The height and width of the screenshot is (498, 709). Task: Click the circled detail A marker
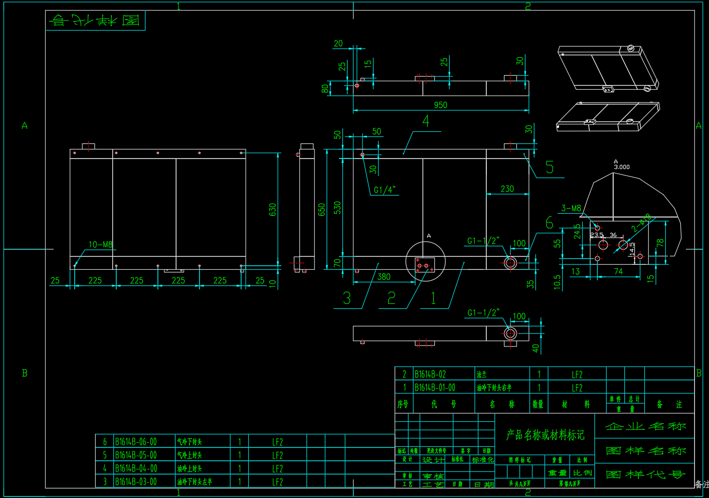[425, 261]
